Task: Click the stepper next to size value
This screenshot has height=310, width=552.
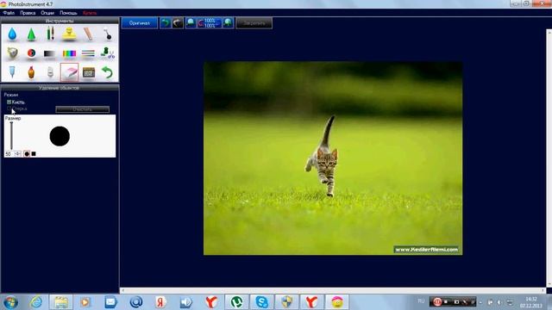Action: click(18, 154)
